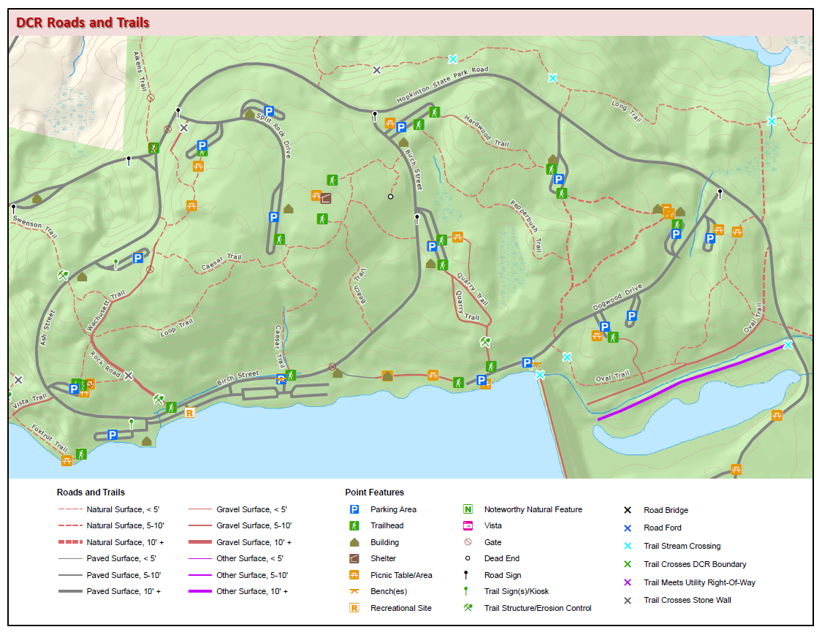
Task: Select the Road Ford legend symbol
Action: coord(627,528)
